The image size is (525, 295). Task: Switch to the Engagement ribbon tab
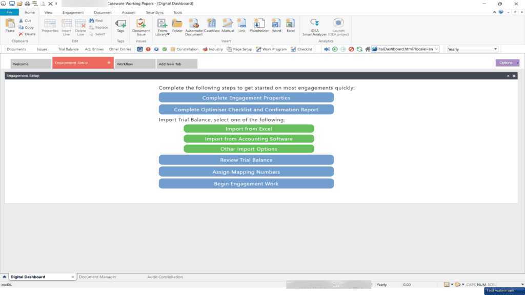(x=73, y=12)
